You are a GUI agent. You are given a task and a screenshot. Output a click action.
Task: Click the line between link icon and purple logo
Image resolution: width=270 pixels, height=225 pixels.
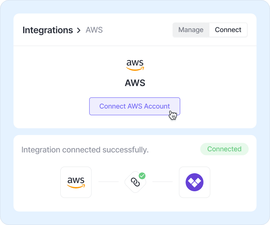pos(162,182)
